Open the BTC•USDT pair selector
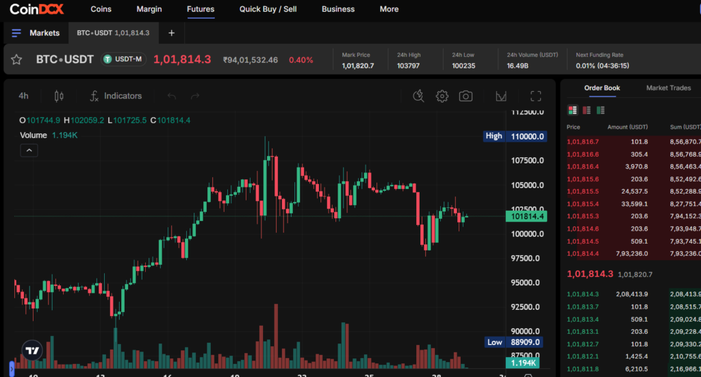 pyautogui.click(x=65, y=60)
